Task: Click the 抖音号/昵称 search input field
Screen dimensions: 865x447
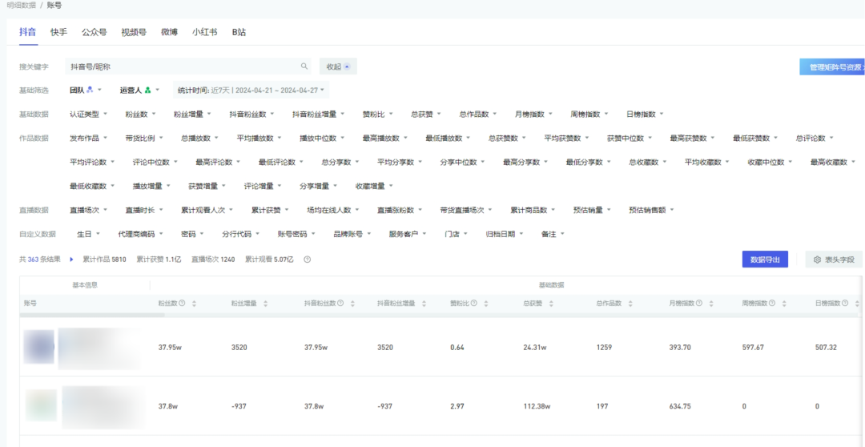Action: [x=180, y=66]
